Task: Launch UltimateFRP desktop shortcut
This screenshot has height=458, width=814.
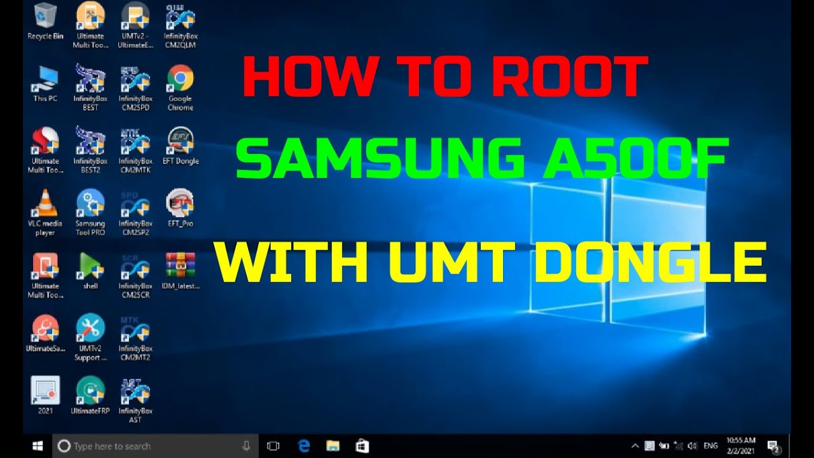Action: click(90, 395)
